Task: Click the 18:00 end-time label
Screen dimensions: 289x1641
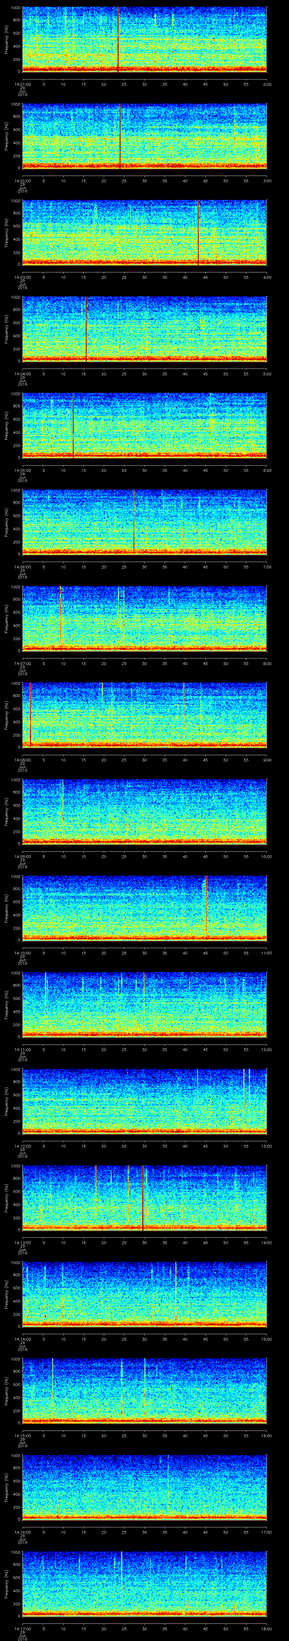Action: tap(266, 1628)
